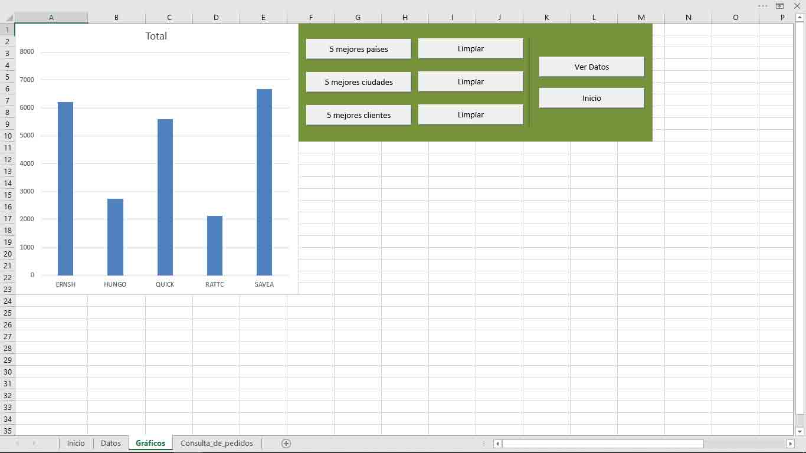Switch to the Datos sheet tab
This screenshot has height=453, width=806.
(111, 443)
